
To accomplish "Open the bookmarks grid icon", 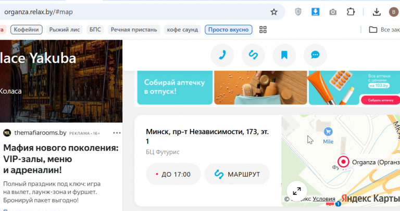I will pyautogui.click(x=262, y=30).
